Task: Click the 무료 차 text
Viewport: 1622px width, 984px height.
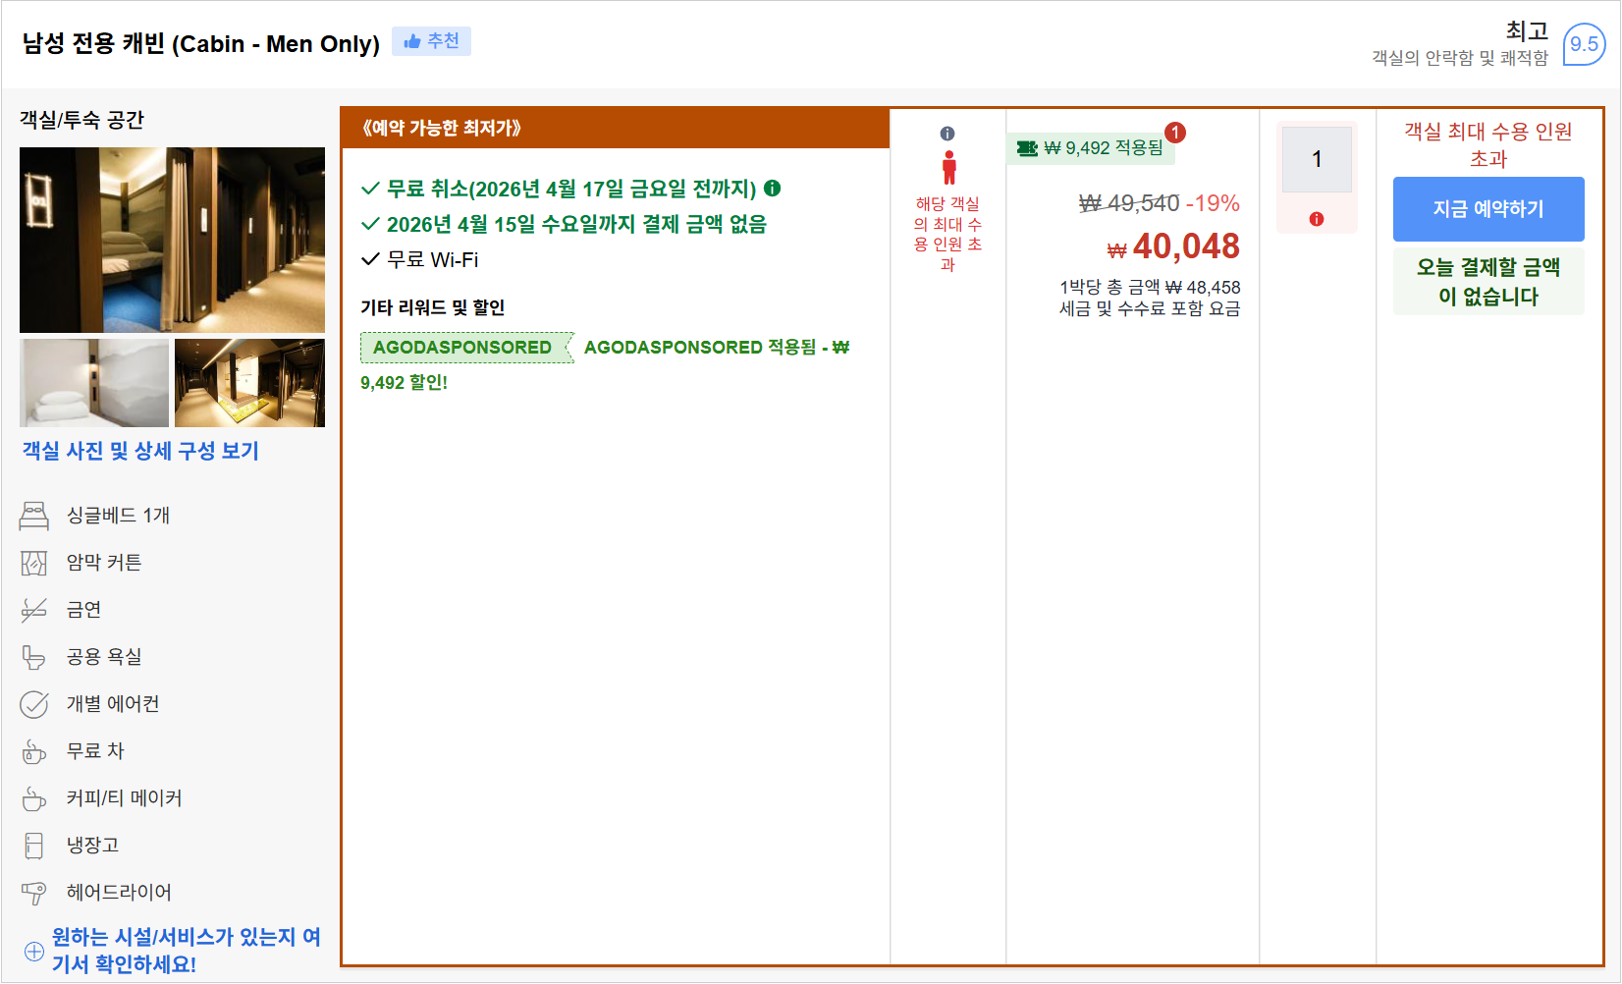Action: (x=95, y=751)
